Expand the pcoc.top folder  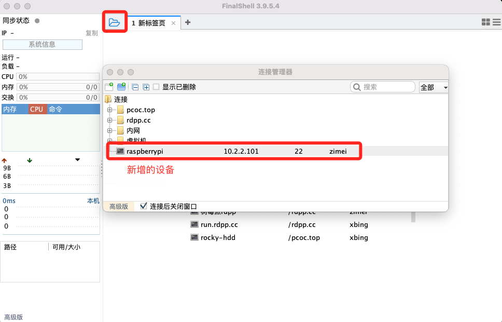coord(109,110)
